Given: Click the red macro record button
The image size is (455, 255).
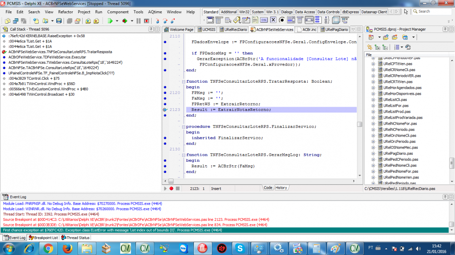Looking at the screenshot, I should click(171, 188).
